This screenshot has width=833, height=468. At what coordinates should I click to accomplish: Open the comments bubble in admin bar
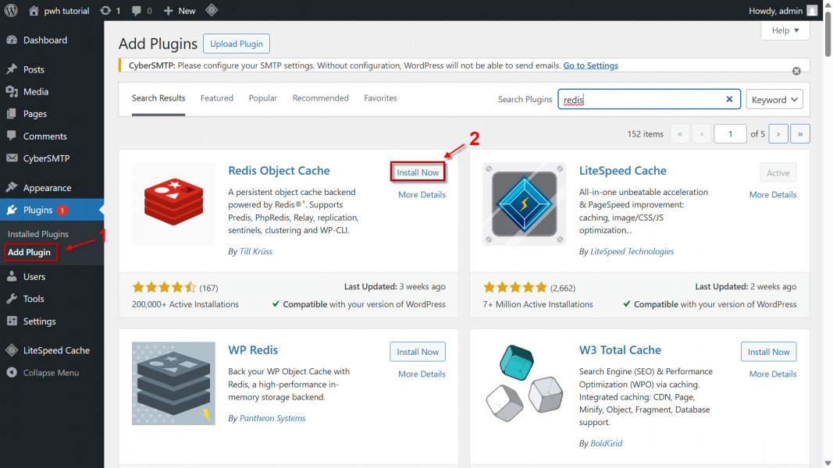[141, 11]
